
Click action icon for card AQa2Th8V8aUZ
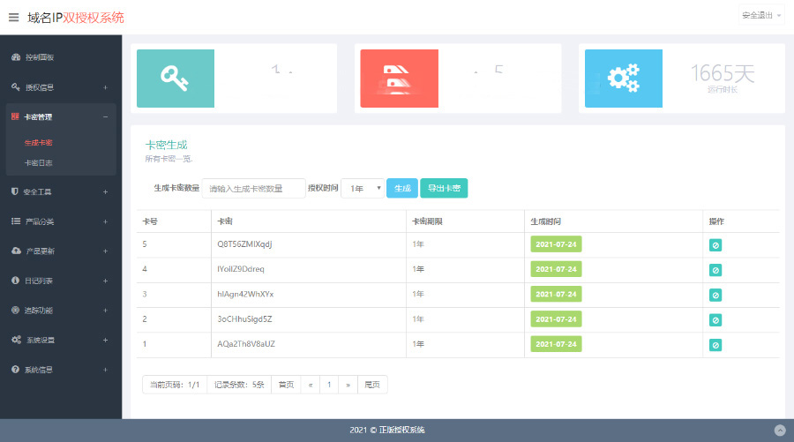(715, 344)
